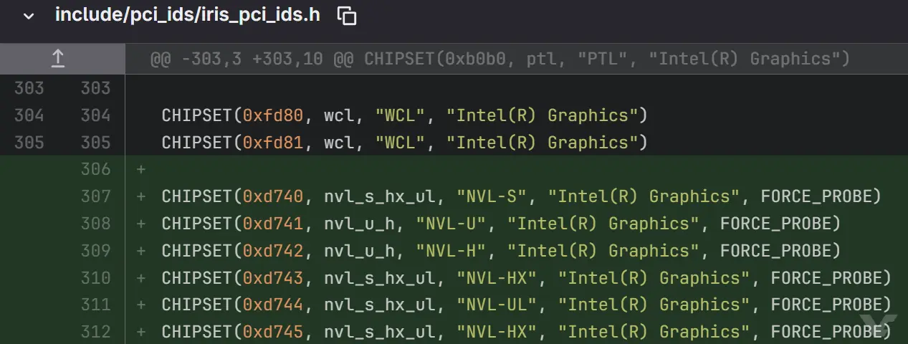Click line number 309 in the diff

click(95, 251)
